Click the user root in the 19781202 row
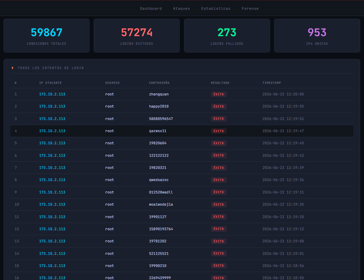The width and height of the screenshot is (364, 280). pos(110,241)
